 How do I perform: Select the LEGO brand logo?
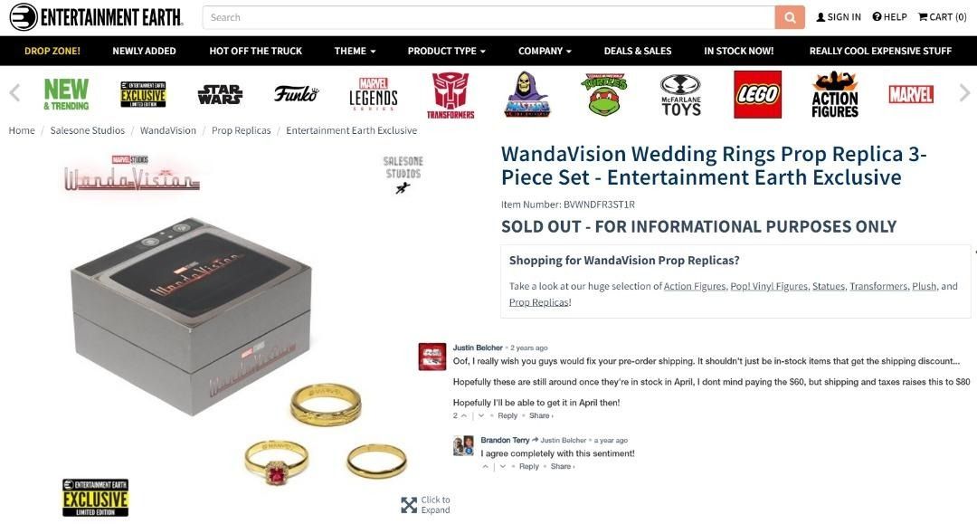[758, 93]
